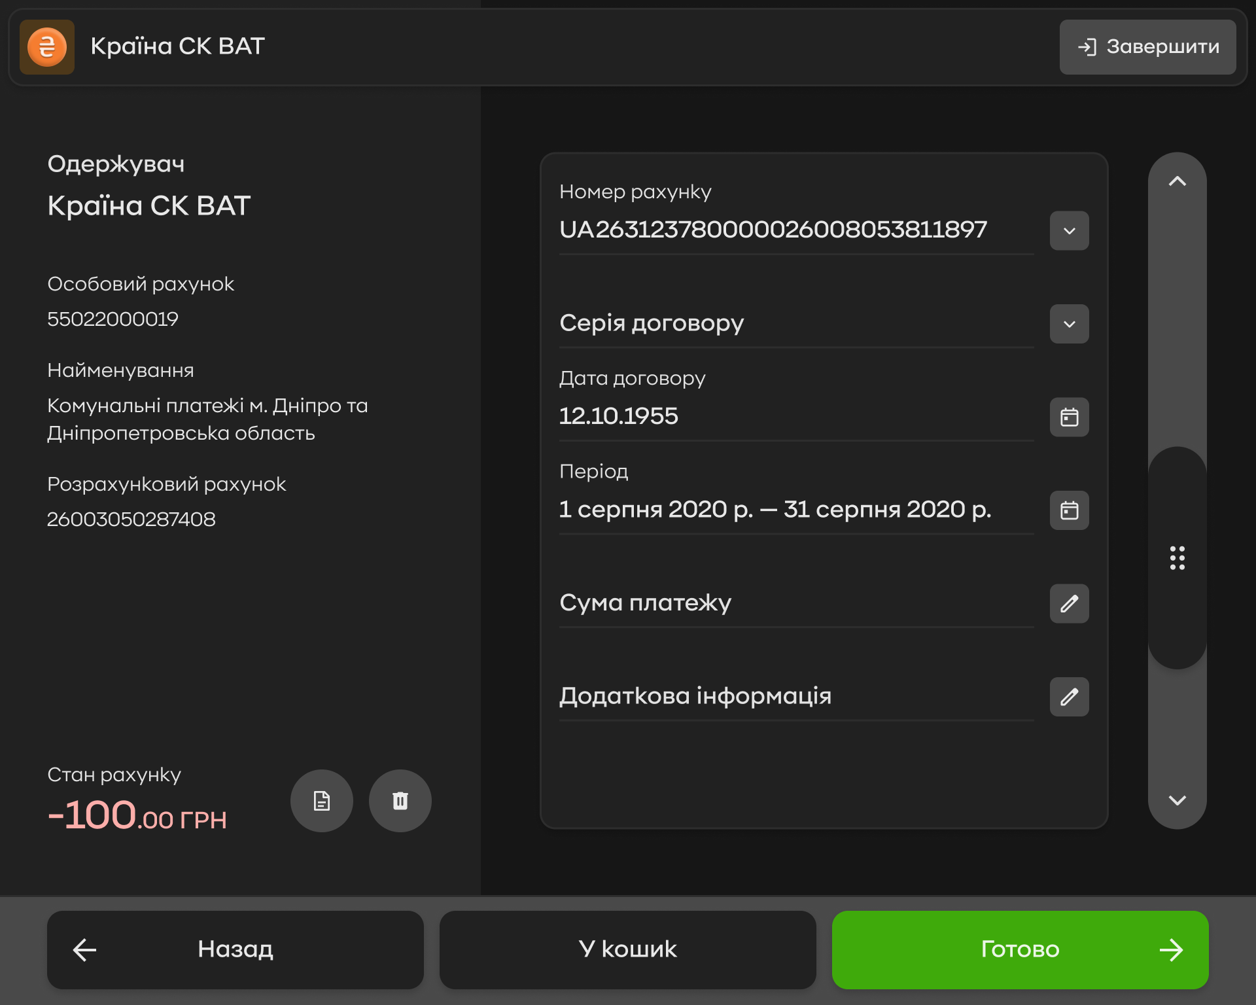Click the Одержувач name Країна СК ВАТ
This screenshot has height=1005, width=1256.
[x=149, y=205]
